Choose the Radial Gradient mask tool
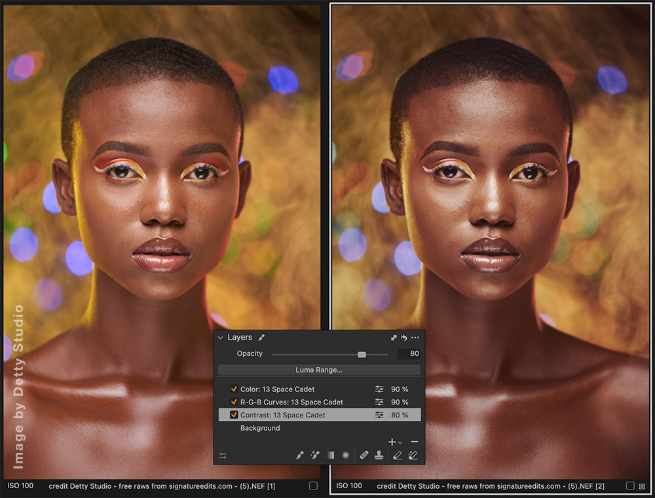The height and width of the screenshot is (498, 655). [346, 455]
